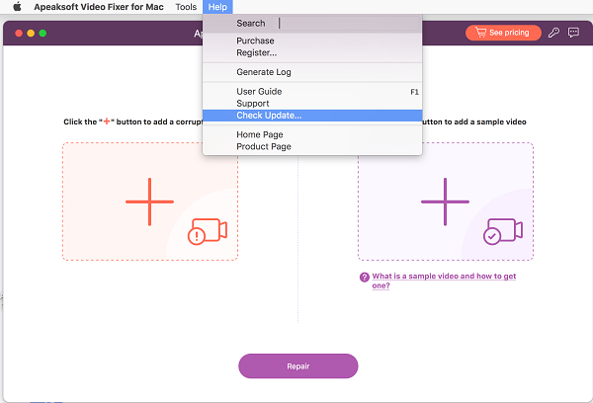This screenshot has height=403, width=593.
Task: Add corrupted video with red plus
Action: pyautogui.click(x=150, y=201)
